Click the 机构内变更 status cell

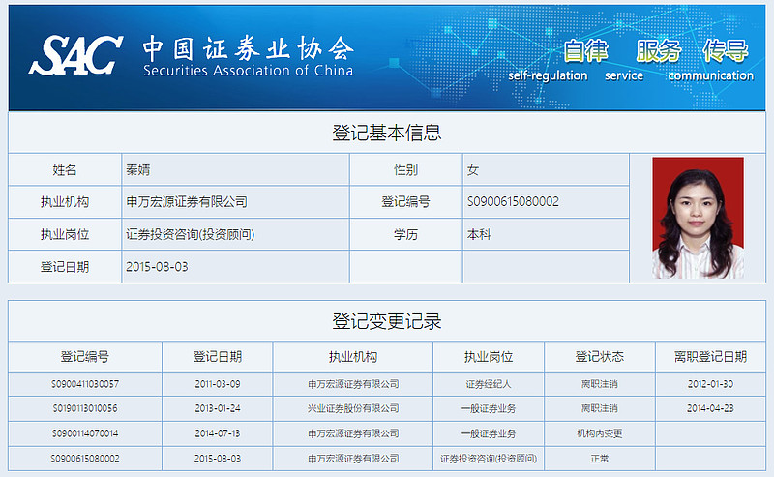[600, 433]
